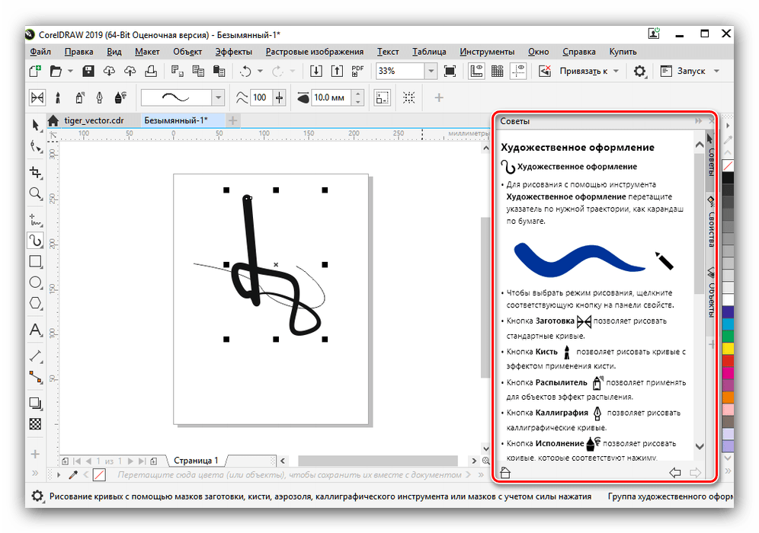
Task: Switch to tiger_vector.cdr document tab
Action: pyautogui.click(x=93, y=120)
